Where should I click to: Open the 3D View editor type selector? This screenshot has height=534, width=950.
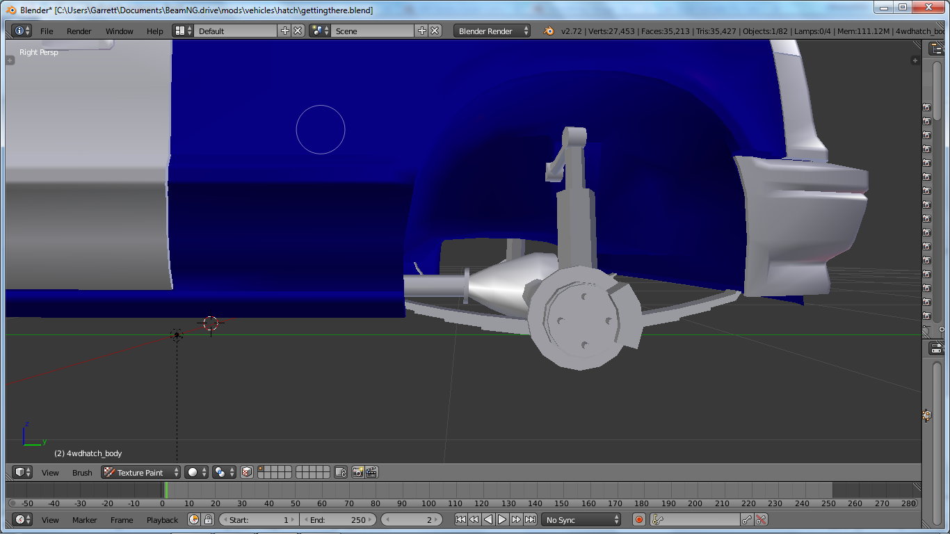click(x=22, y=472)
